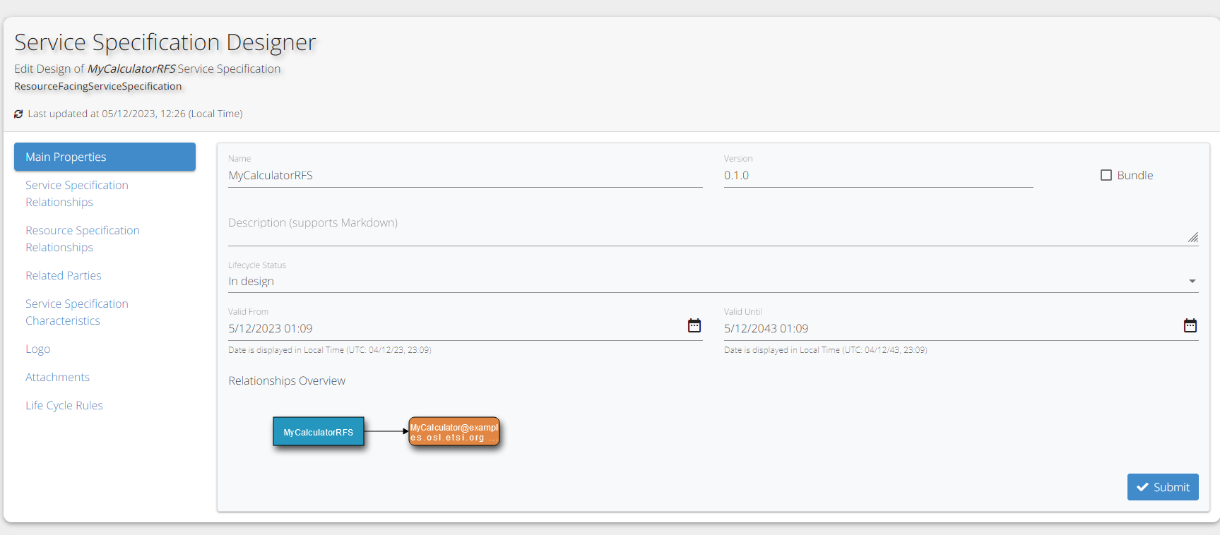This screenshot has width=1220, height=535.
Task: Open the Valid From calendar picker
Action: coord(694,325)
